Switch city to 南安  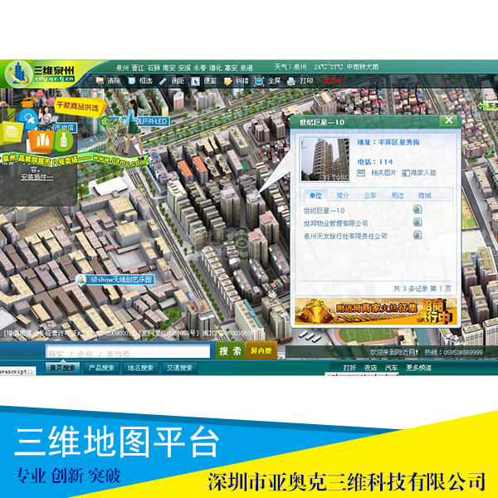click(169, 68)
